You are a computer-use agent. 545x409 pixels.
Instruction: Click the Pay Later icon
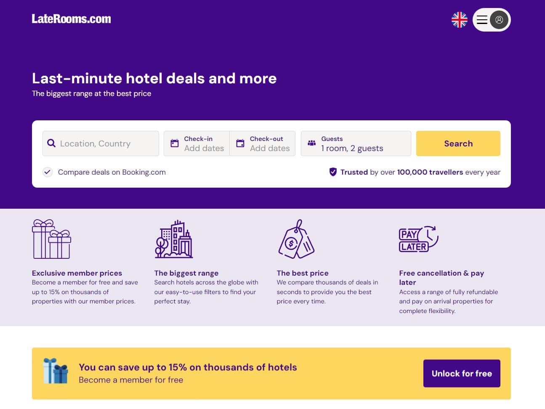tap(418, 239)
